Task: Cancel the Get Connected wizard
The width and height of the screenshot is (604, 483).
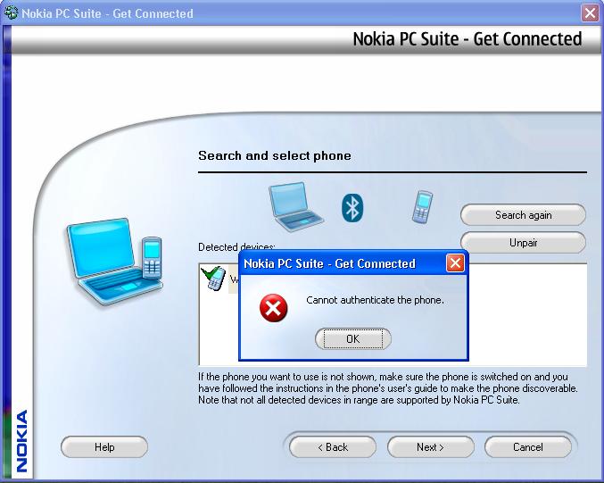Action: point(528,447)
